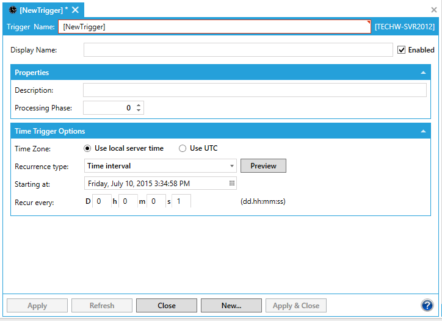Click the gear icon on NewTrigger tab
This screenshot has height=321, width=442.
coord(12,10)
